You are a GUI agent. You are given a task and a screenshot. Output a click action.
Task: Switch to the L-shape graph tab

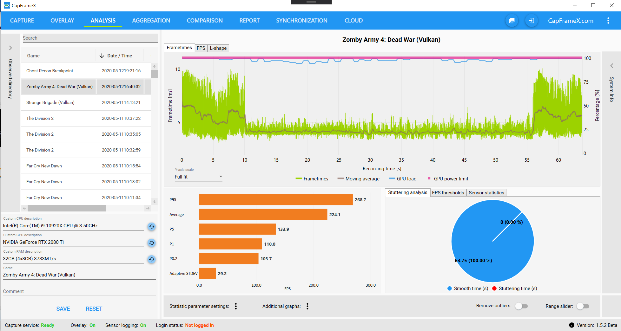coord(218,48)
